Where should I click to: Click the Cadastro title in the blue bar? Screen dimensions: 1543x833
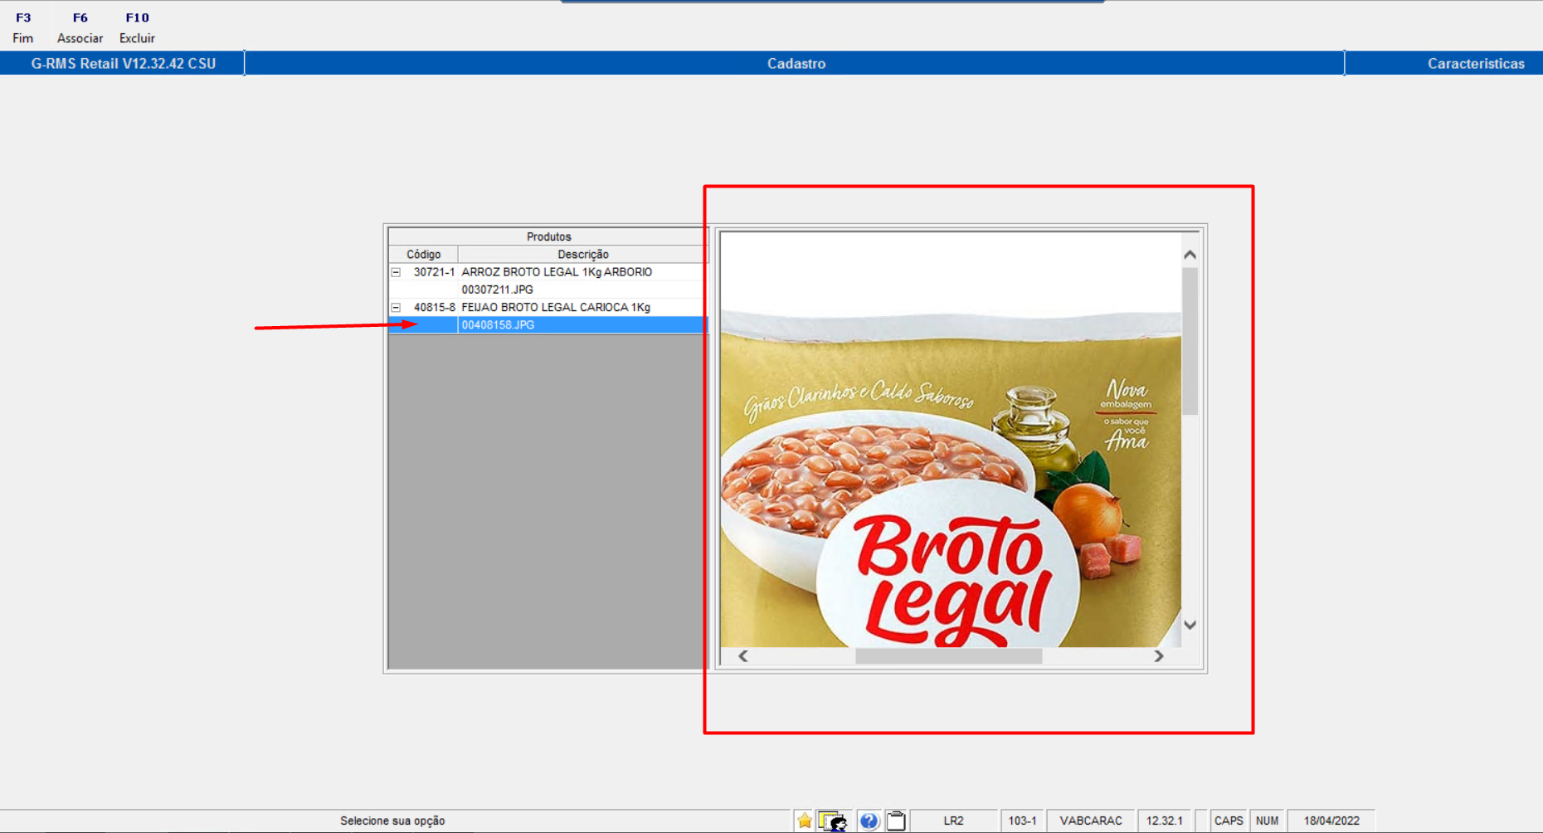pyautogui.click(x=796, y=64)
